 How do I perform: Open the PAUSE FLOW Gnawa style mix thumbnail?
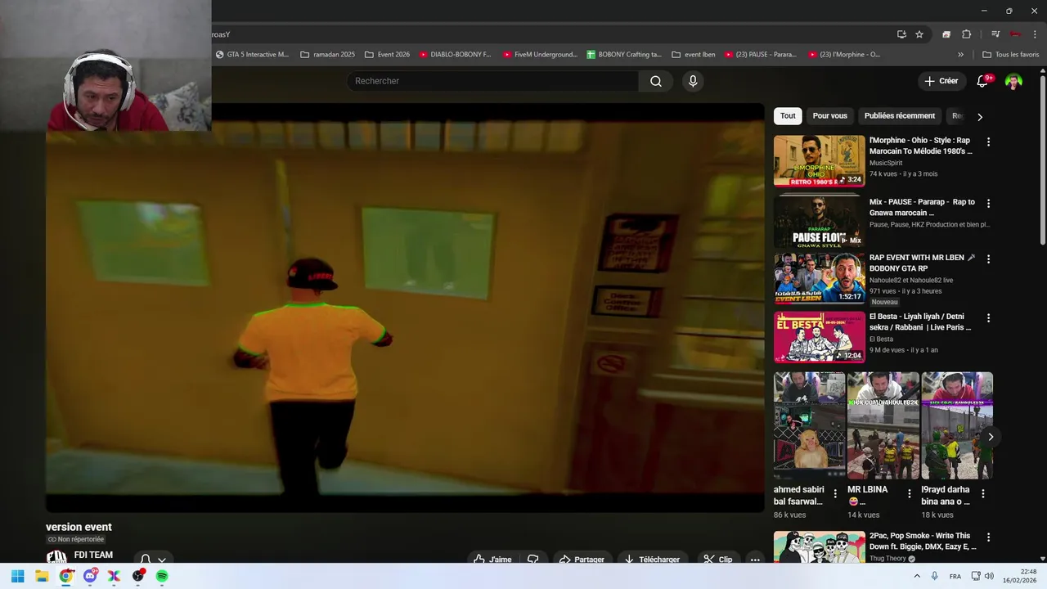819,221
